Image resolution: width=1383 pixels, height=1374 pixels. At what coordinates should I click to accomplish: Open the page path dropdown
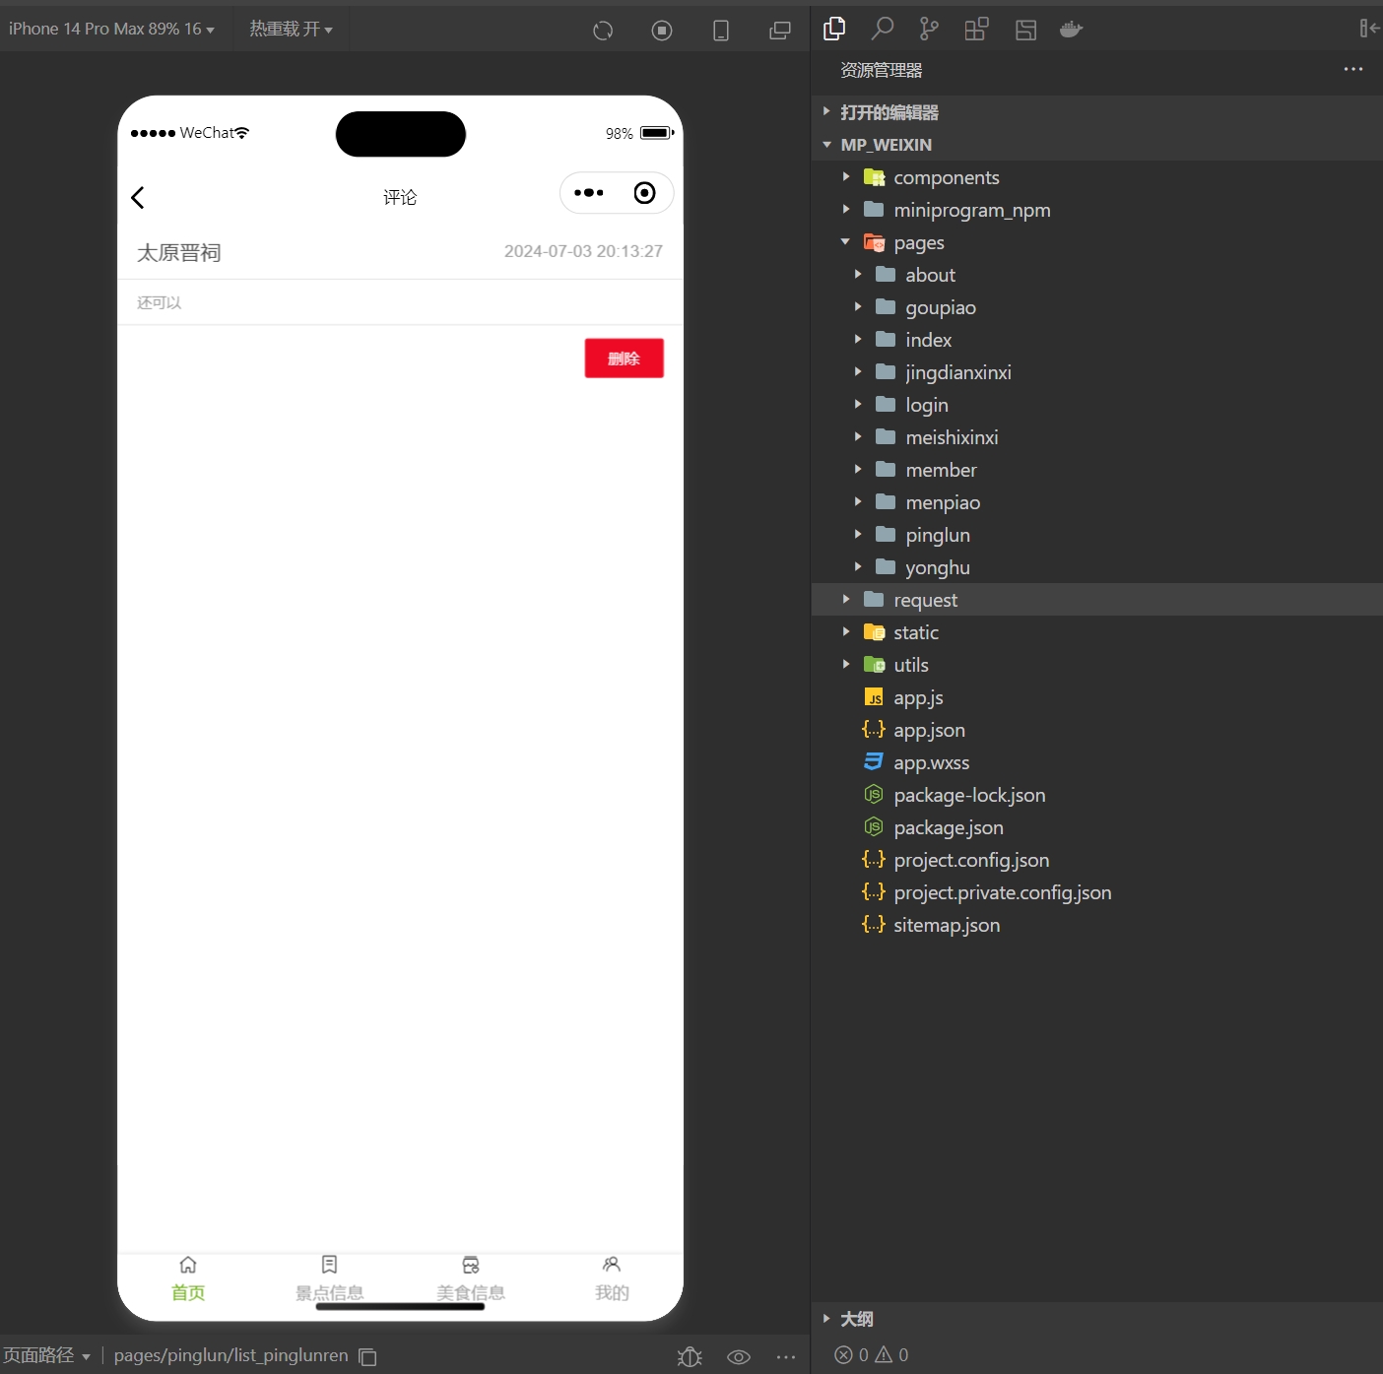tap(46, 1355)
